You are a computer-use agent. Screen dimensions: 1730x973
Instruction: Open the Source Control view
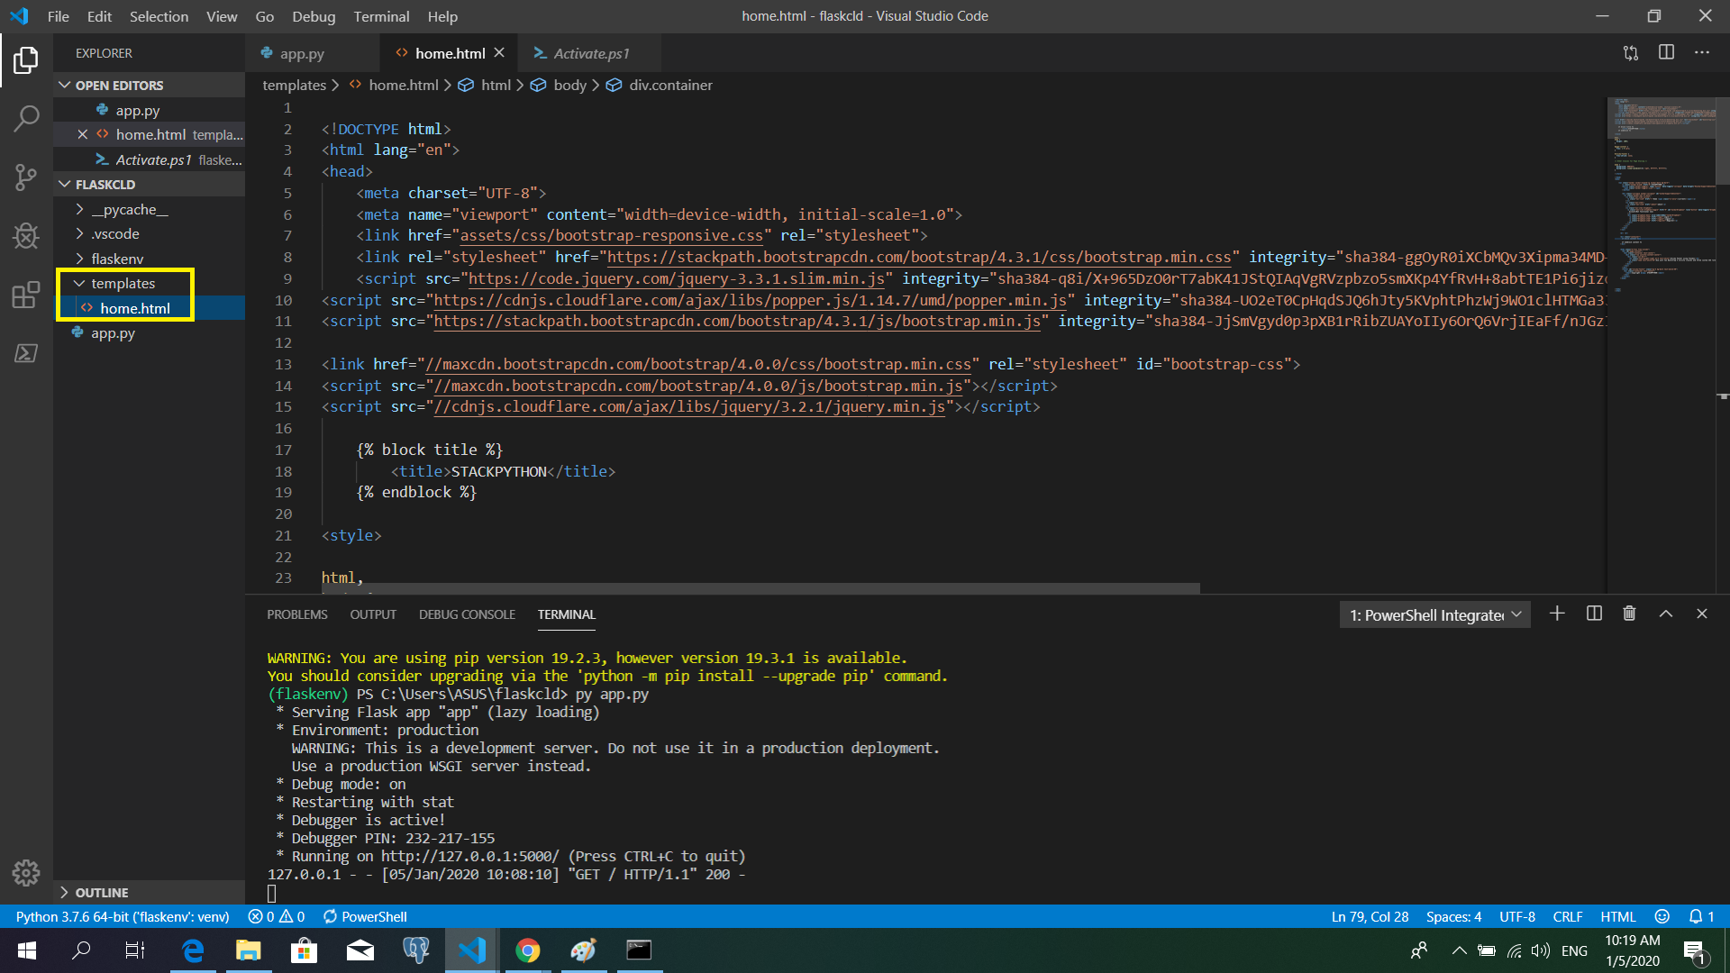point(26,177)
